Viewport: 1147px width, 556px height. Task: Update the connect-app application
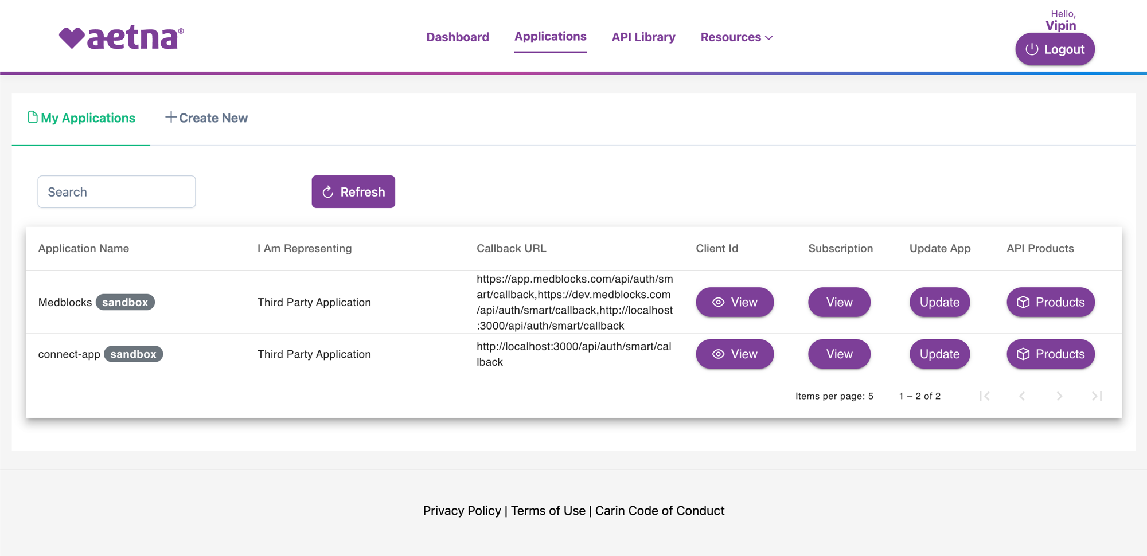[939, 354]
